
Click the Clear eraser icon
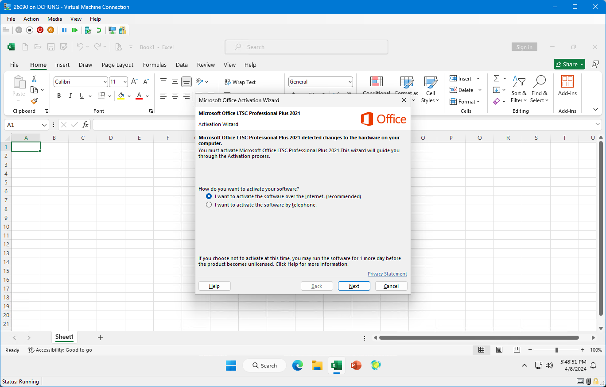point(497,101)
